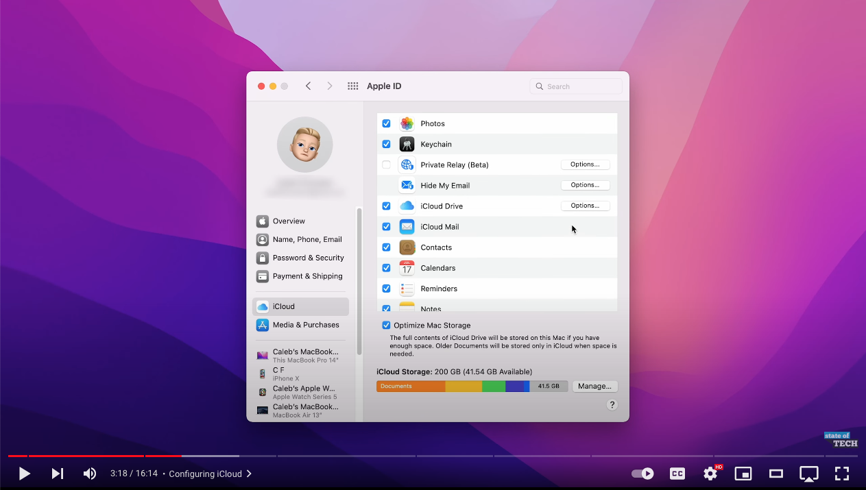Go back with the left chevron button
This screenshot has height=490, width=866.
pyautogui.click(x=309, y=86)
